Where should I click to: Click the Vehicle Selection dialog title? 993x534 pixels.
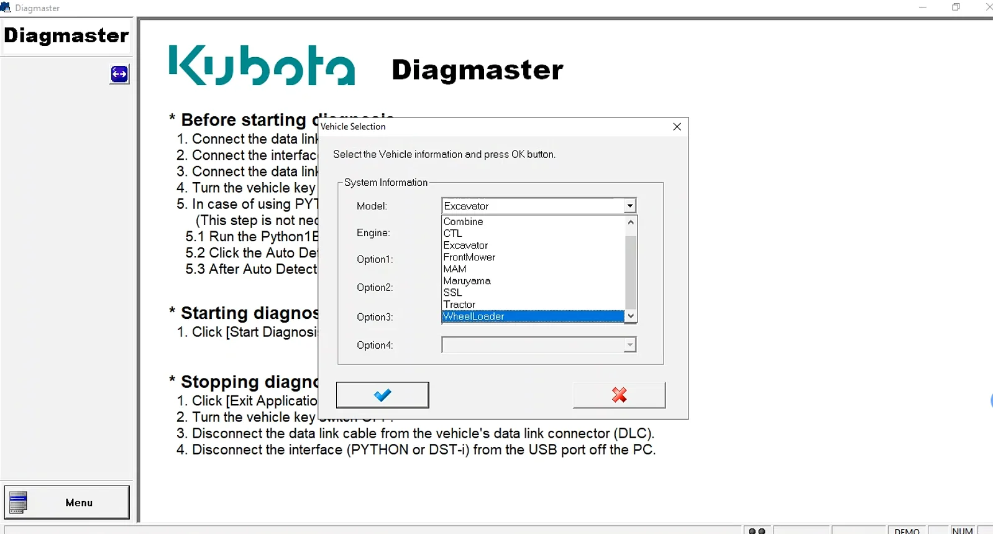[353, 126]
